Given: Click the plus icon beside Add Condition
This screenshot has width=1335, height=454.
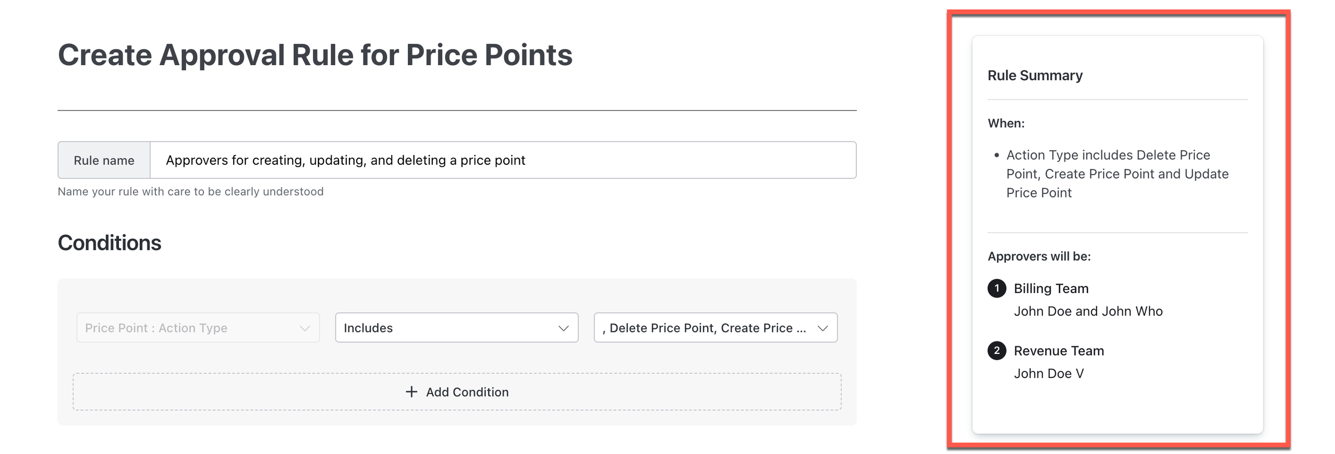Looking at the screenshot, I should pos(411,391).
